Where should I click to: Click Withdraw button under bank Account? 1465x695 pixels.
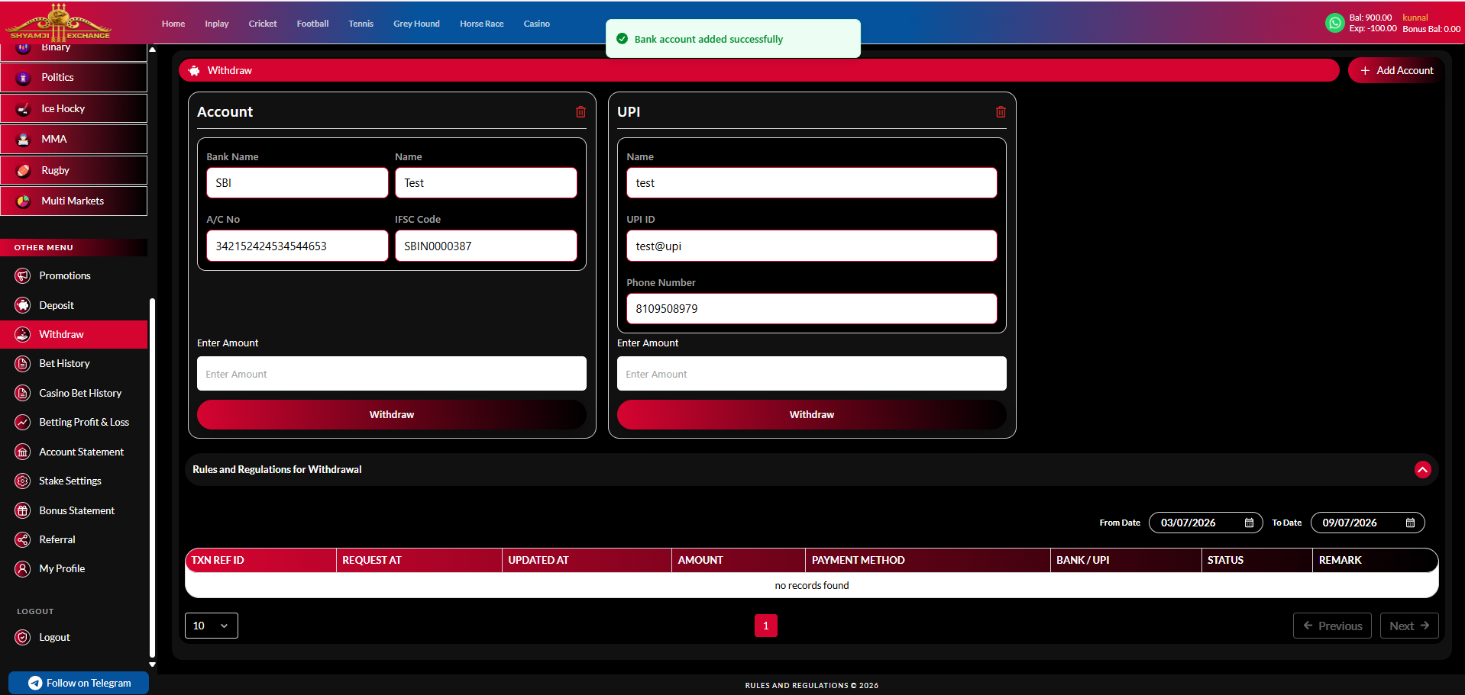point(392,415)
